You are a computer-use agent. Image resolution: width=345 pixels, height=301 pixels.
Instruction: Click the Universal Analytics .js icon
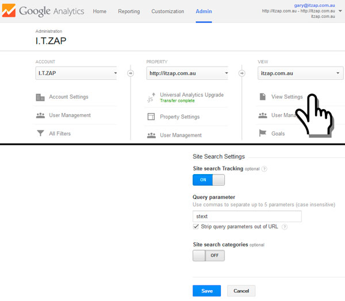[x=151, y=98]
